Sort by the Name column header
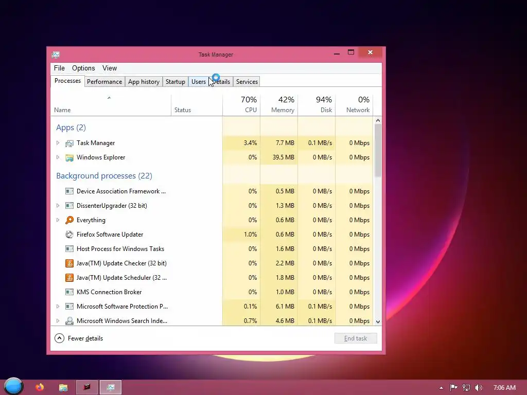This screenshot has height=395, width=527. tap(111, 105)
